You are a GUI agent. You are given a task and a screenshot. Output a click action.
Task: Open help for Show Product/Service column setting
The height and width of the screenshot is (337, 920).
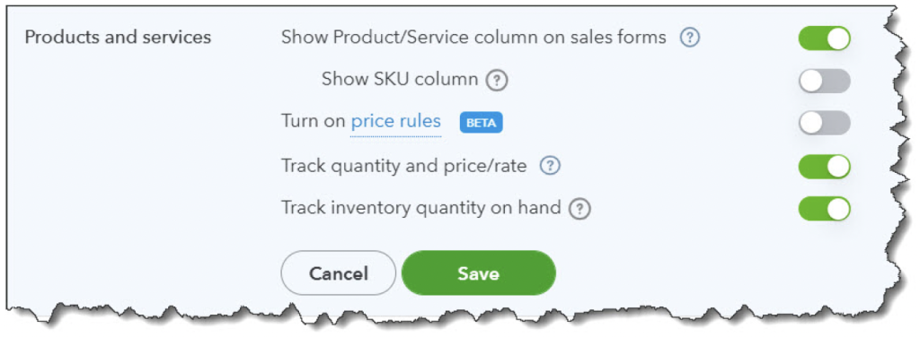(x=690, y=38)
